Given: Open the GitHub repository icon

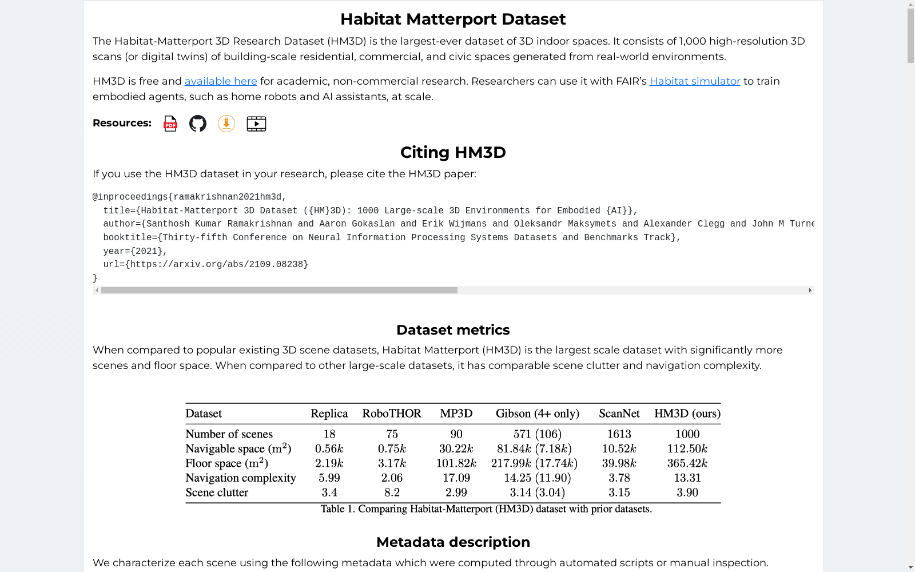Looking at the screenshot, I should coord(198,124).
